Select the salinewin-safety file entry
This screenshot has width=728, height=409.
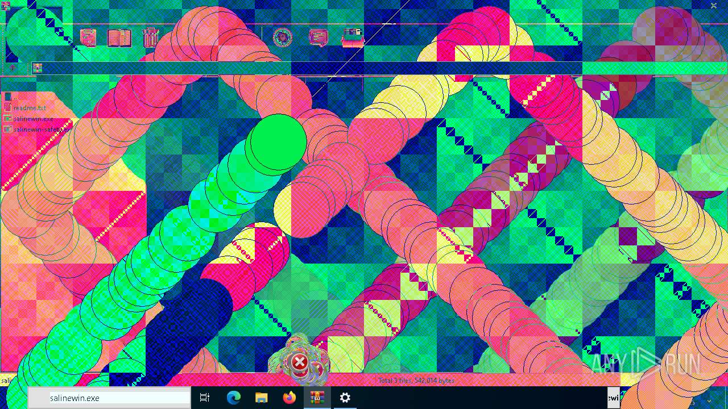coord(37,130)
